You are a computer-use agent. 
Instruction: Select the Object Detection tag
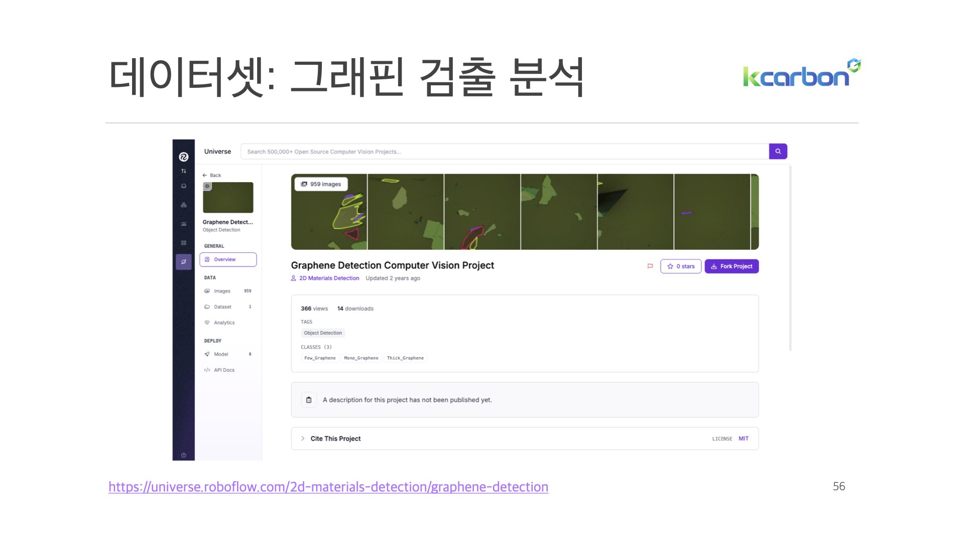pos(323,333)
